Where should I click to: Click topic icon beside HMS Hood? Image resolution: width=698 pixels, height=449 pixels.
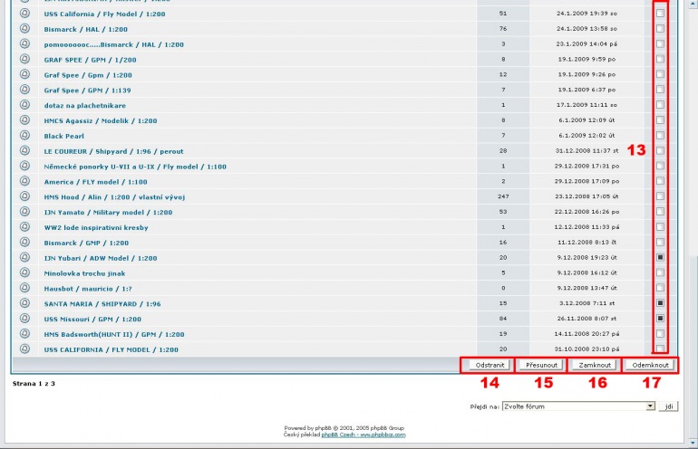25,196
